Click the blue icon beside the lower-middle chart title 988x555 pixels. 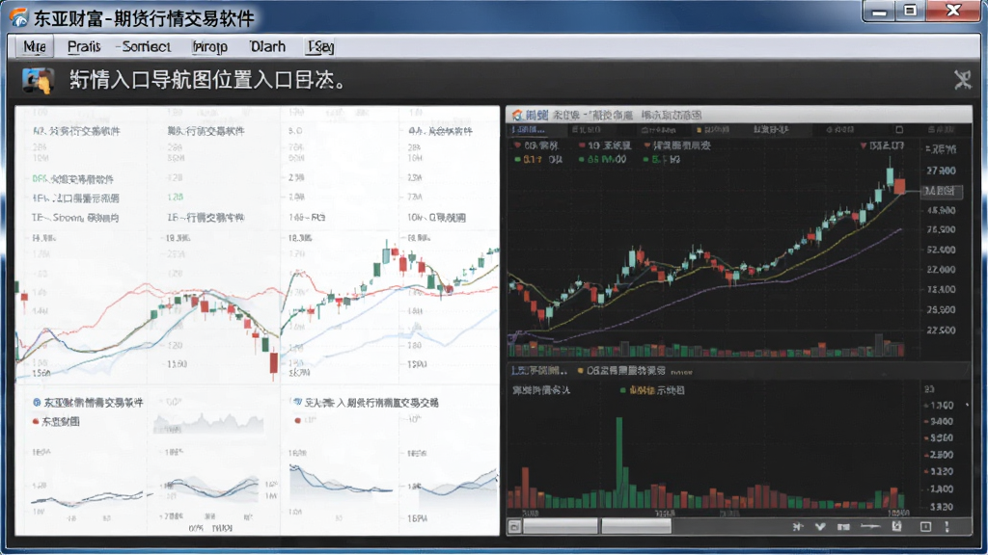(x=297, y=402)
